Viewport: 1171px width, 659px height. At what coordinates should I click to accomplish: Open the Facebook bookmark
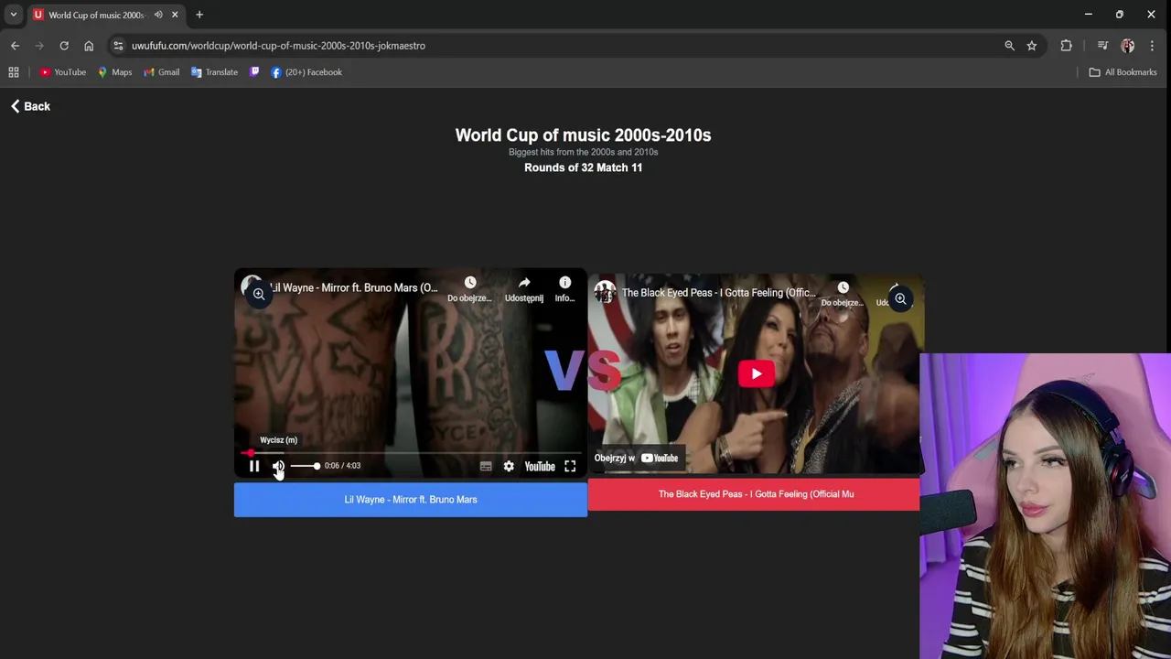[306, 72]
